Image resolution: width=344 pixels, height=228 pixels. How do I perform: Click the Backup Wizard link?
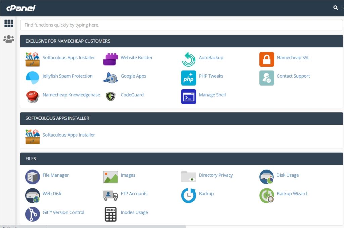tap(292, 194)
